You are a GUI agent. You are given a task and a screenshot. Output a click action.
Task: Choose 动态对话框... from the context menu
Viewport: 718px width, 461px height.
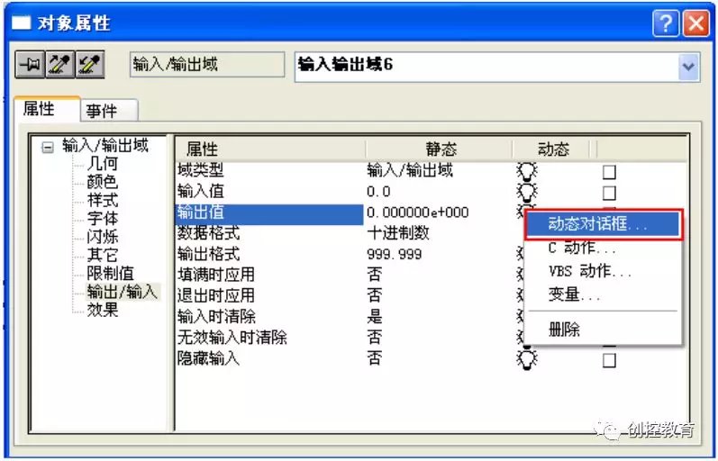pyautogui.click(x=598, y=224)
